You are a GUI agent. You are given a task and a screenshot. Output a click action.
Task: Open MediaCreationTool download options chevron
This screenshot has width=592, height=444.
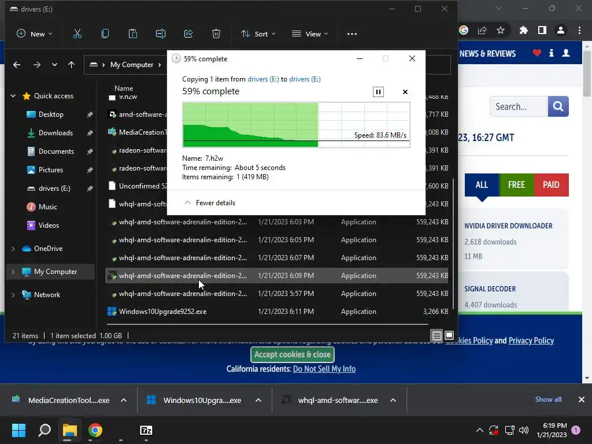[x=124, y=400]
